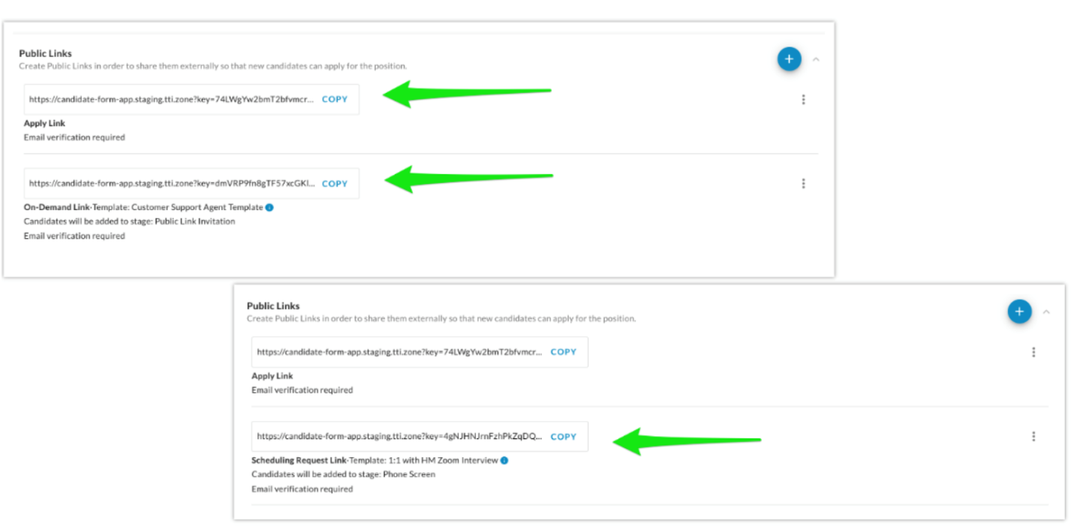This screenshot has width=1074, height=530.
Task: Show info for Customer Support Agent Template
Action: 269,207
